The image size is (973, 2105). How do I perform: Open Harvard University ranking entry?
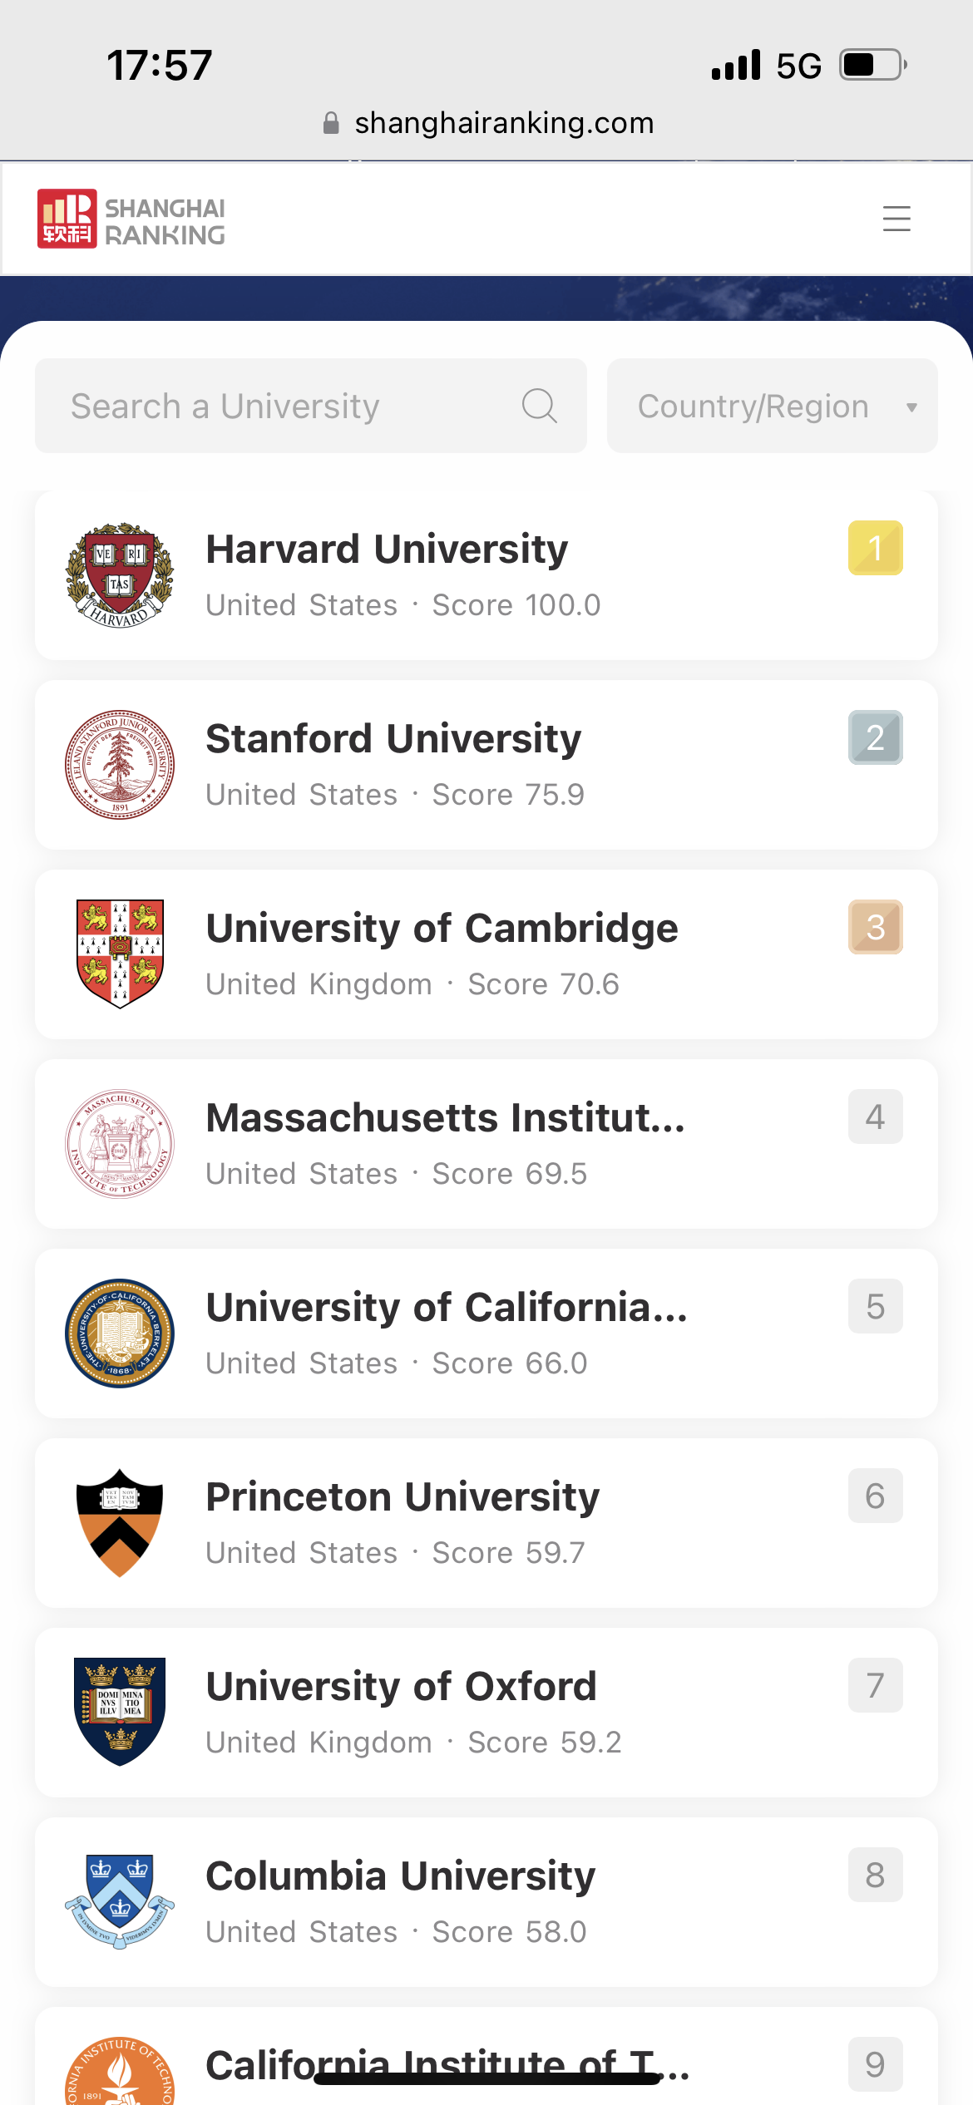pyautogui.click(x=486, y=575)
